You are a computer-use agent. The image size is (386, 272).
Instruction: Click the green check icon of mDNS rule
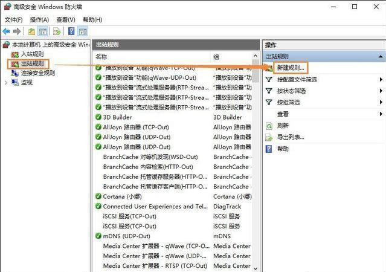98,236
